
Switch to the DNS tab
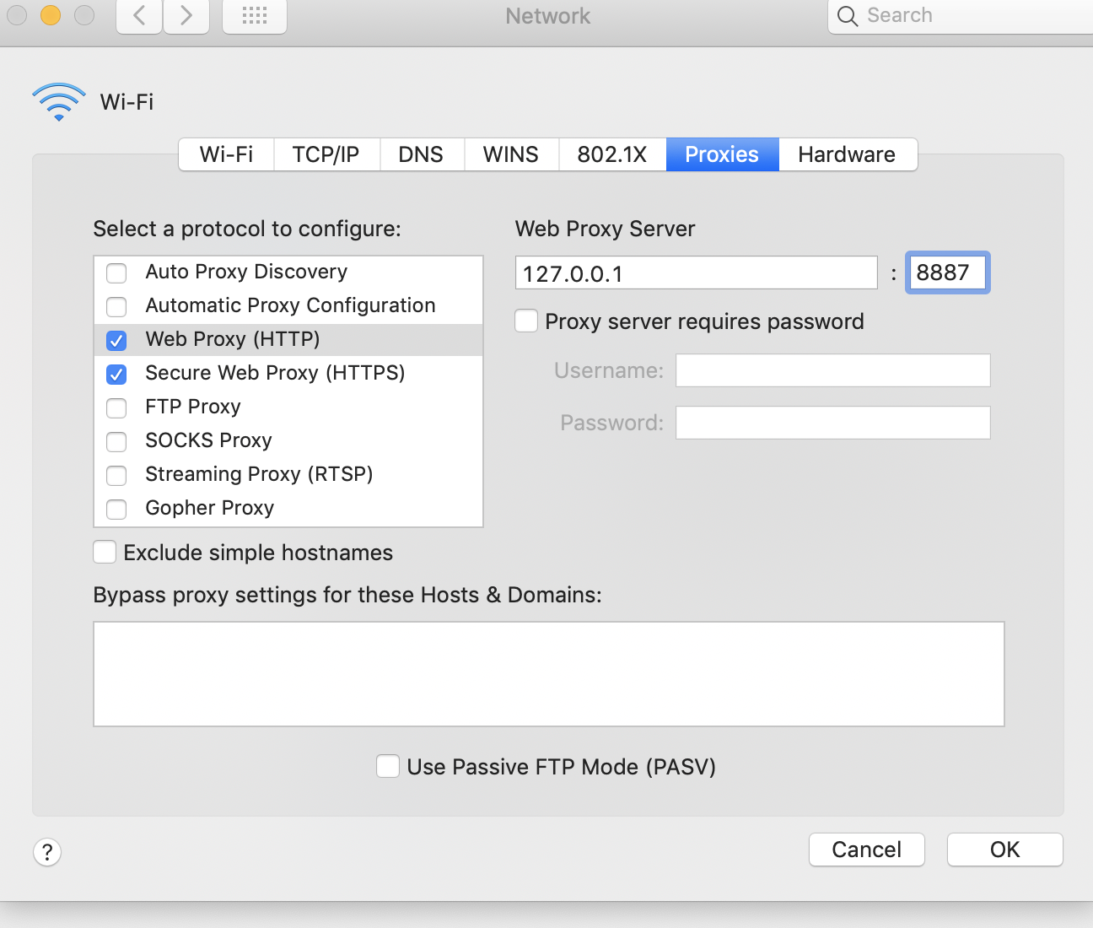[x=421, y=154]
